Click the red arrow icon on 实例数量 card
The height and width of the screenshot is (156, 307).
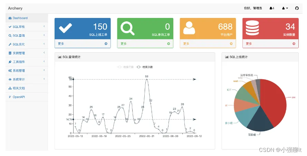pyautogui.click(x=294, y=44)
